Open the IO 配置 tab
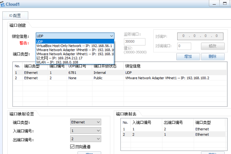 coord(15,16)
